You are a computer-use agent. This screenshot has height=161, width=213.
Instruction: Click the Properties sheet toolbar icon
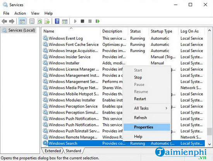[32, 21]
